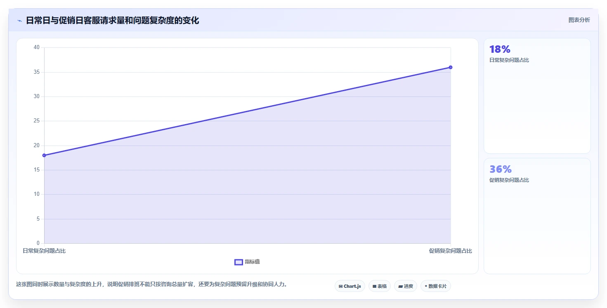Click the table icon in 表格 chip

pyautogui.click(x=375, y=286)
